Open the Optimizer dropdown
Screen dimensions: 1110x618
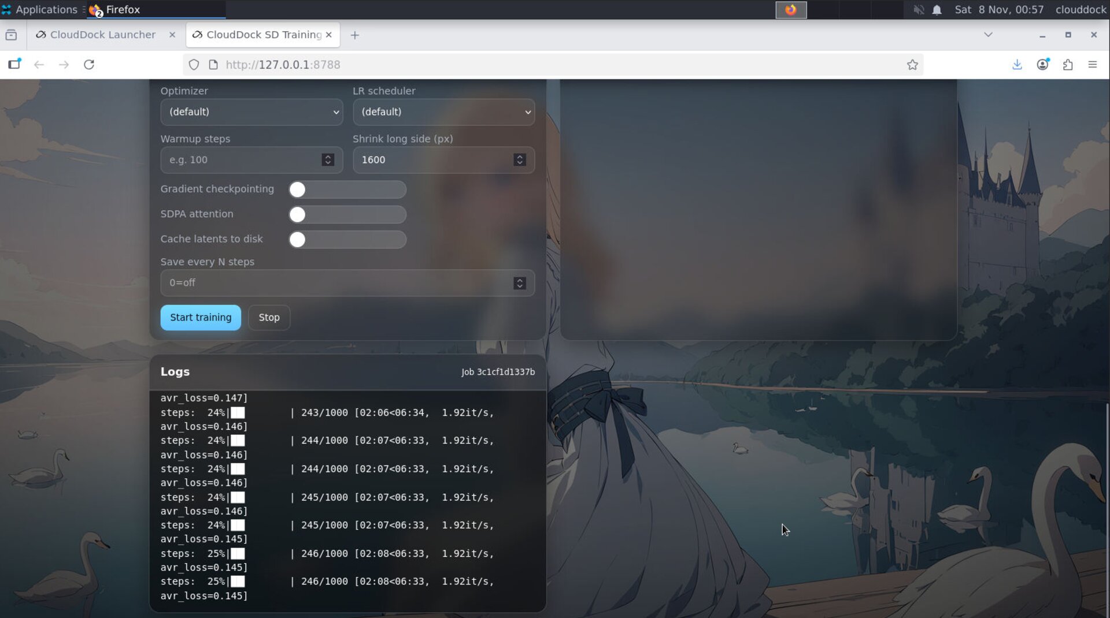[251, 112]
